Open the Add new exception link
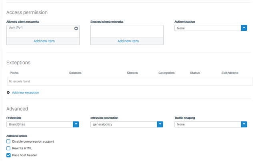256x161 pixels. [26, 92]
